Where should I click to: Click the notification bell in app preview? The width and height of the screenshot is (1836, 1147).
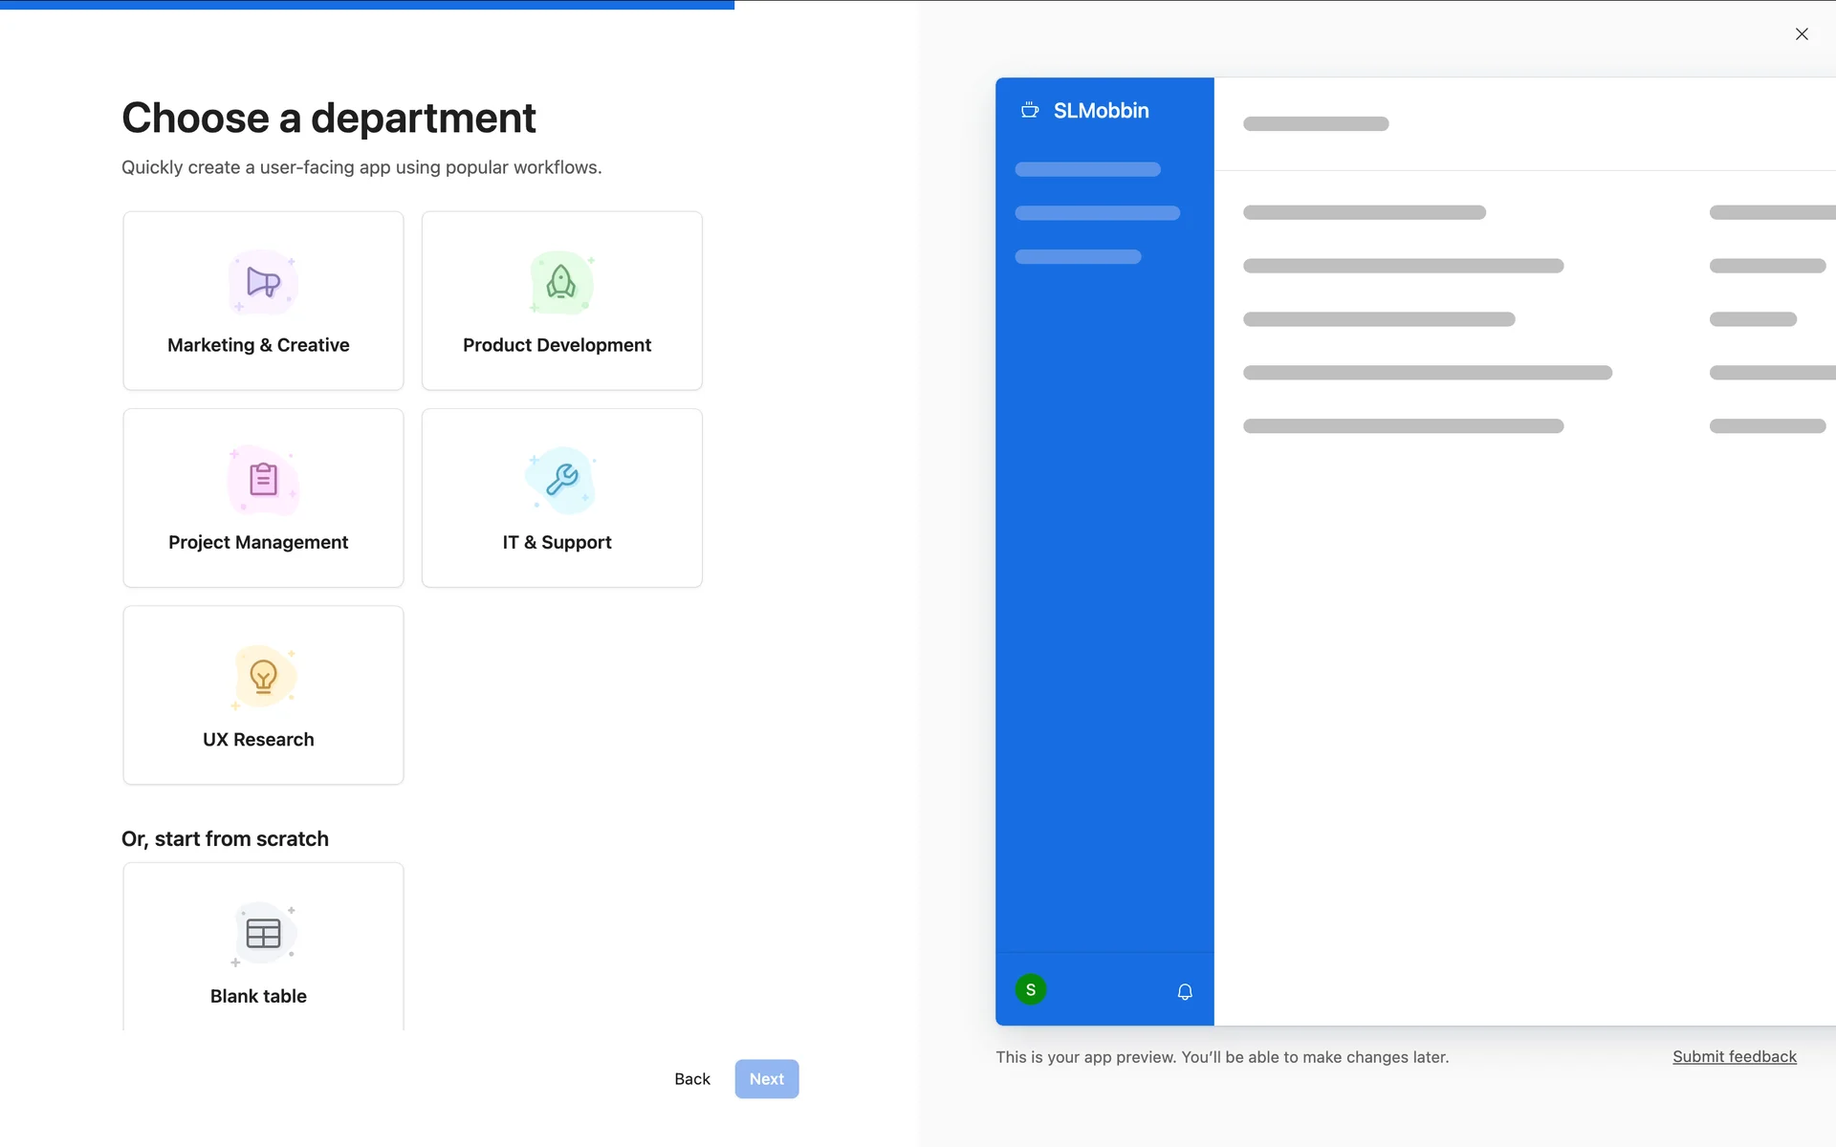tap(1185, 991)
